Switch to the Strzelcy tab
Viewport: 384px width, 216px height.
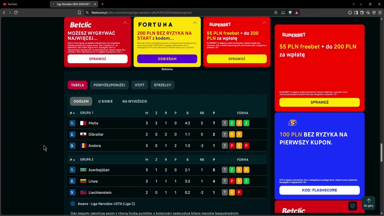(163, 85)
